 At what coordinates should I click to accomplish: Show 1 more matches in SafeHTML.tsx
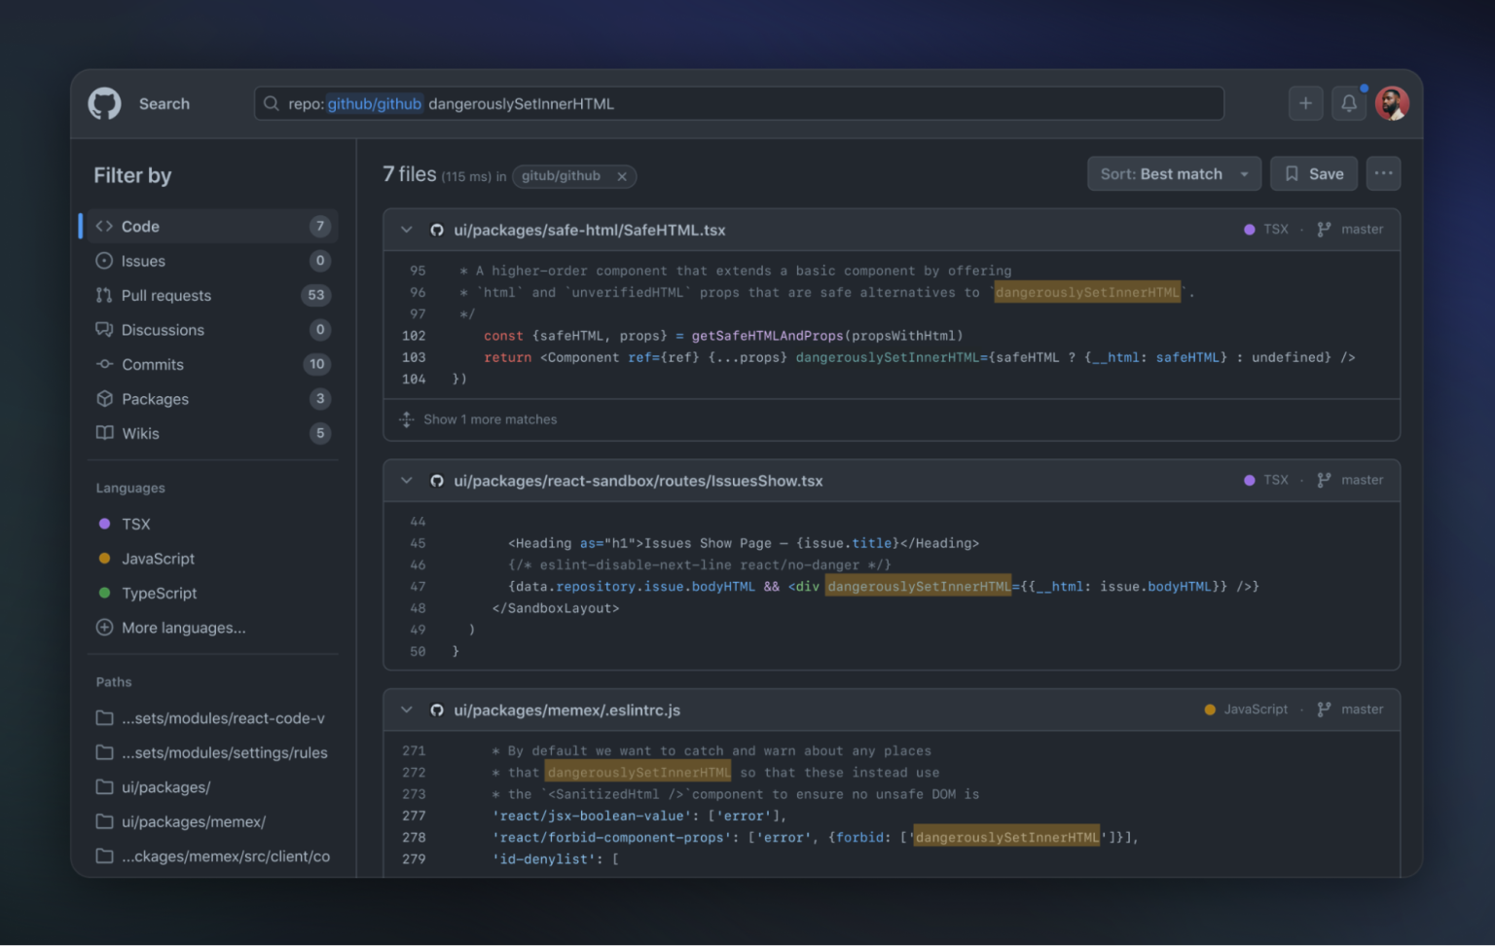pos(490,419)
